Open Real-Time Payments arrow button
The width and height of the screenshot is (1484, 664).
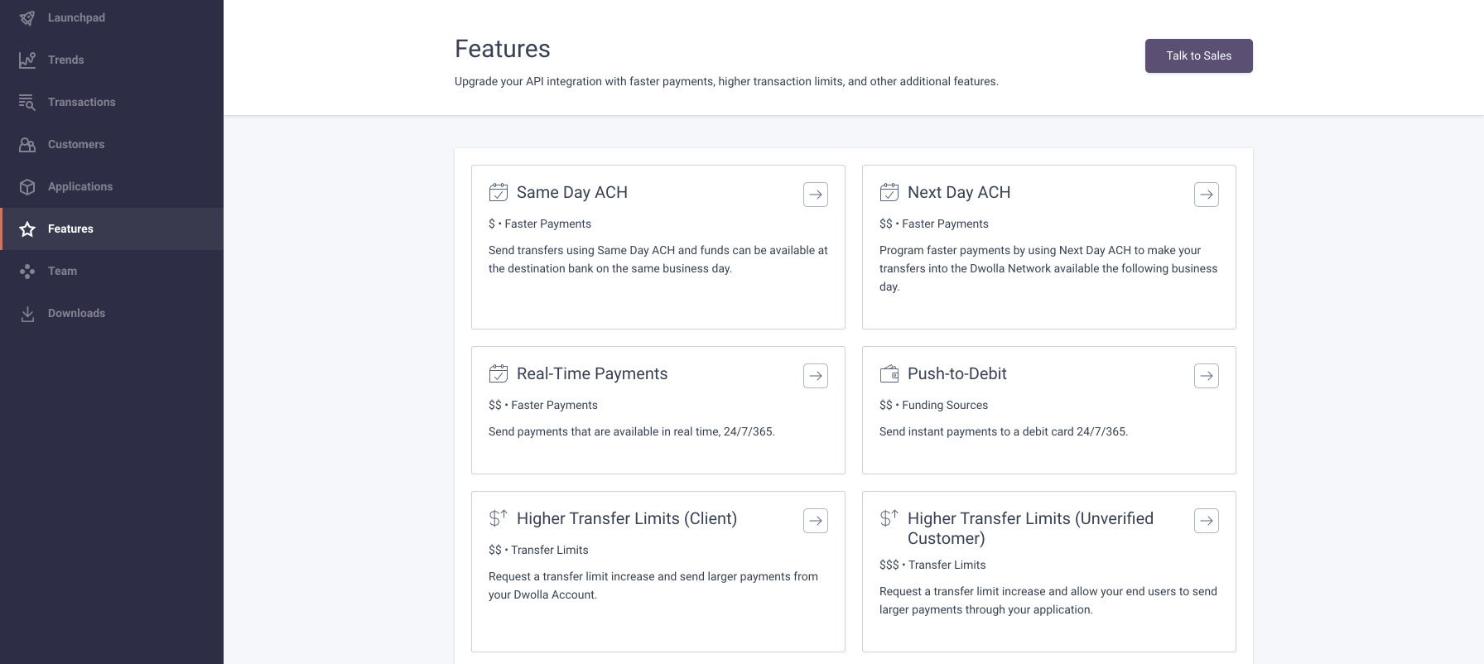click(x=816, y=376)
